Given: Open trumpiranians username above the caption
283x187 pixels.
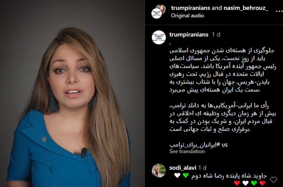Looking at the screenshot, I should point(189,34).
